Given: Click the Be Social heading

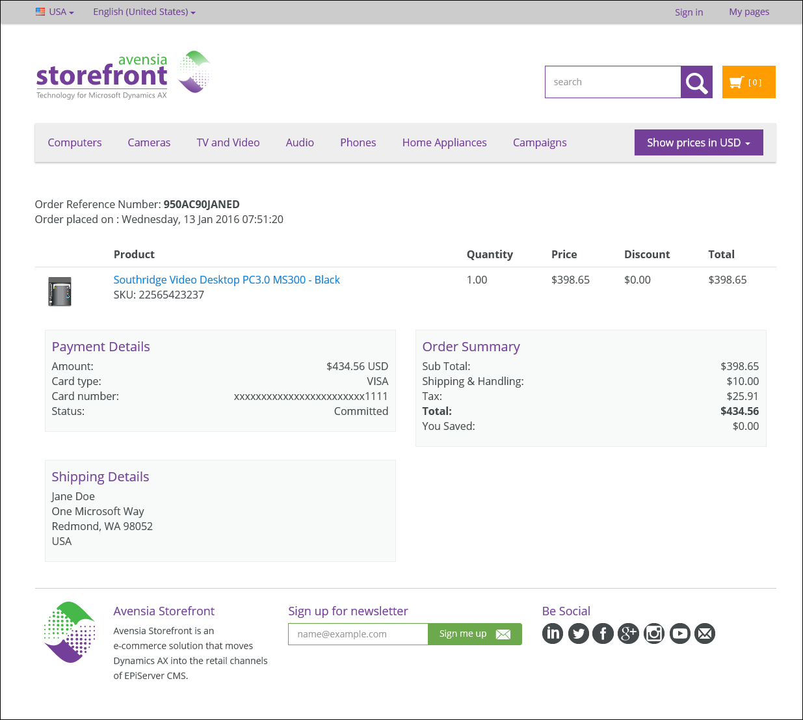Looking at the screenshot, I should [x=566, y=611].
